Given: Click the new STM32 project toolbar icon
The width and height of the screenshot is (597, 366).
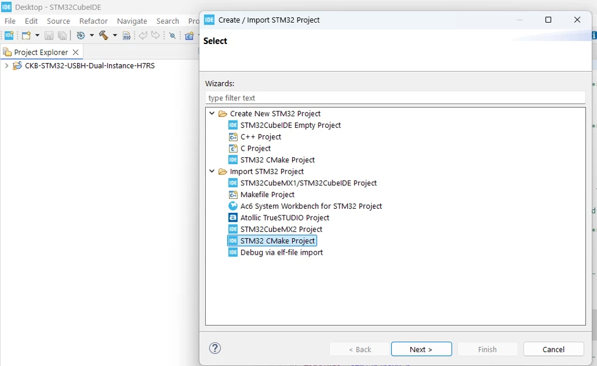Looking at the screenshot, I should coord(9,35).
